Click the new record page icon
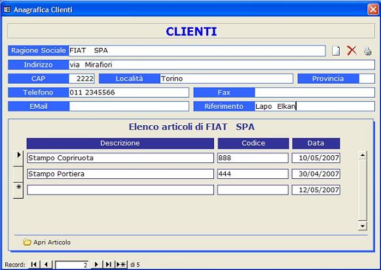This screenshot has width=381, height=270. [x=336, y=50]
